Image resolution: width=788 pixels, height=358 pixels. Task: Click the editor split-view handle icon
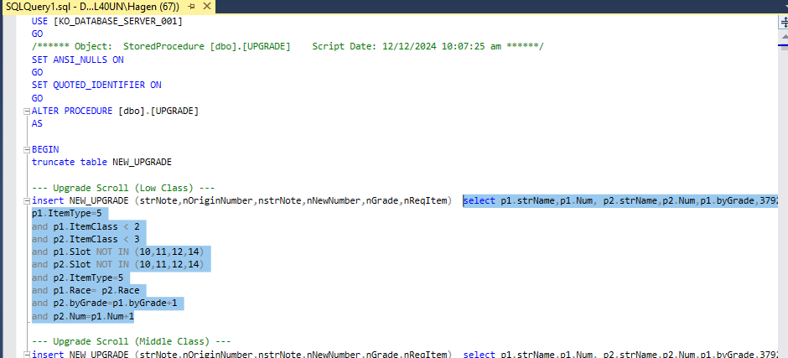pyautogui.click(x=784, y=23)
